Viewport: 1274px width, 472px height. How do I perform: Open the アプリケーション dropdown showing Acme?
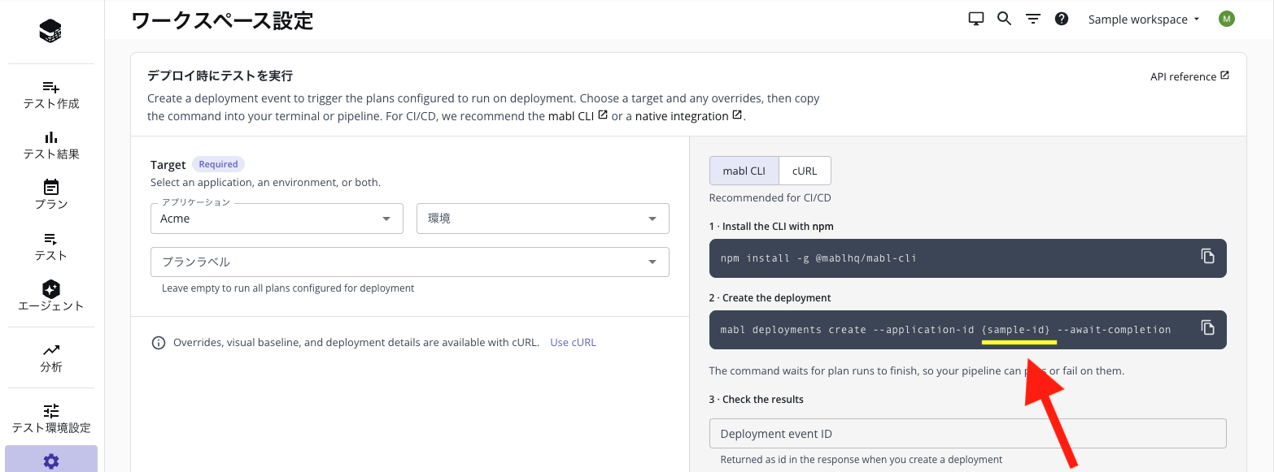277,219
